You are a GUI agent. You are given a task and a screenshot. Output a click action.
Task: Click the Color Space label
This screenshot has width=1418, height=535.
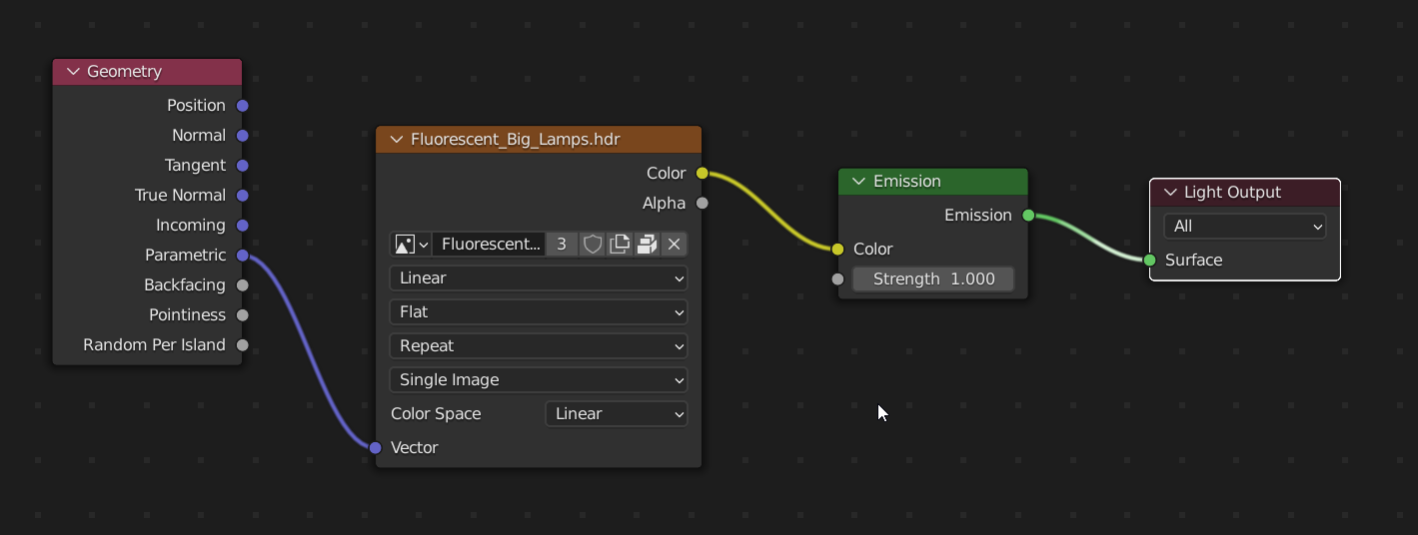(436, 414)
